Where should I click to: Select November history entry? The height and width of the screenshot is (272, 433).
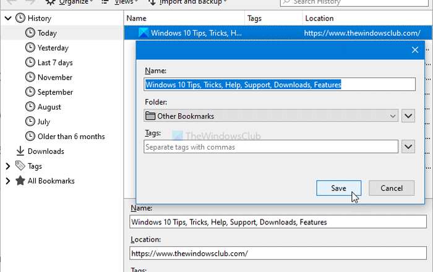(x=55, y=77)
